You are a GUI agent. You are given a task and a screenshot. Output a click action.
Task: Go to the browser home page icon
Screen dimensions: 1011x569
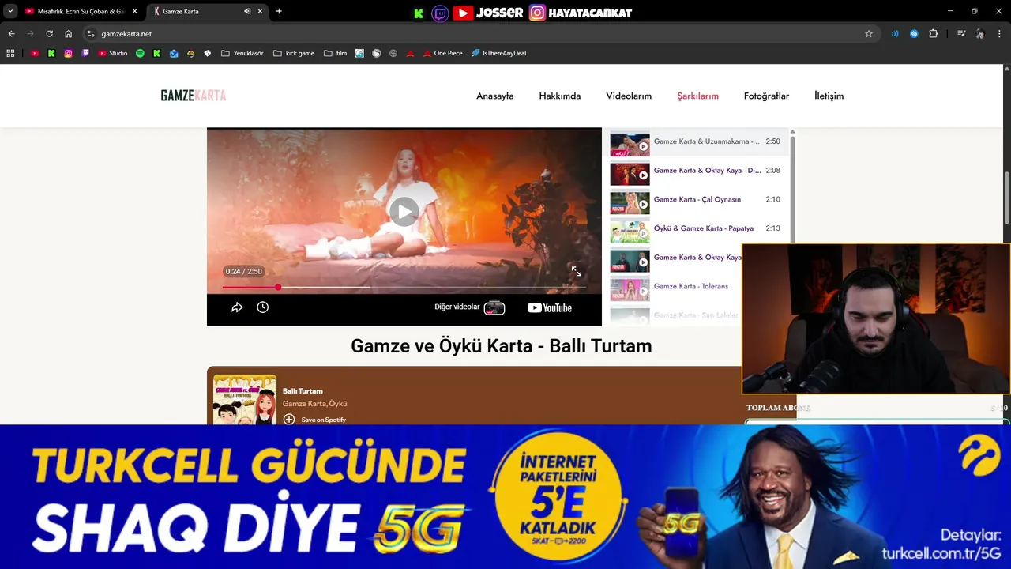coord(69,34)
